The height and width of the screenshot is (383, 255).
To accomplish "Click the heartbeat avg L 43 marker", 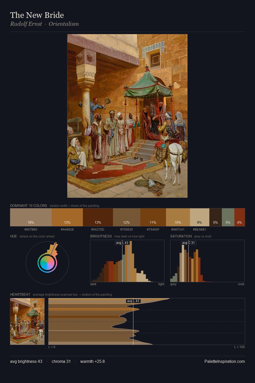I will coord(133,301).
